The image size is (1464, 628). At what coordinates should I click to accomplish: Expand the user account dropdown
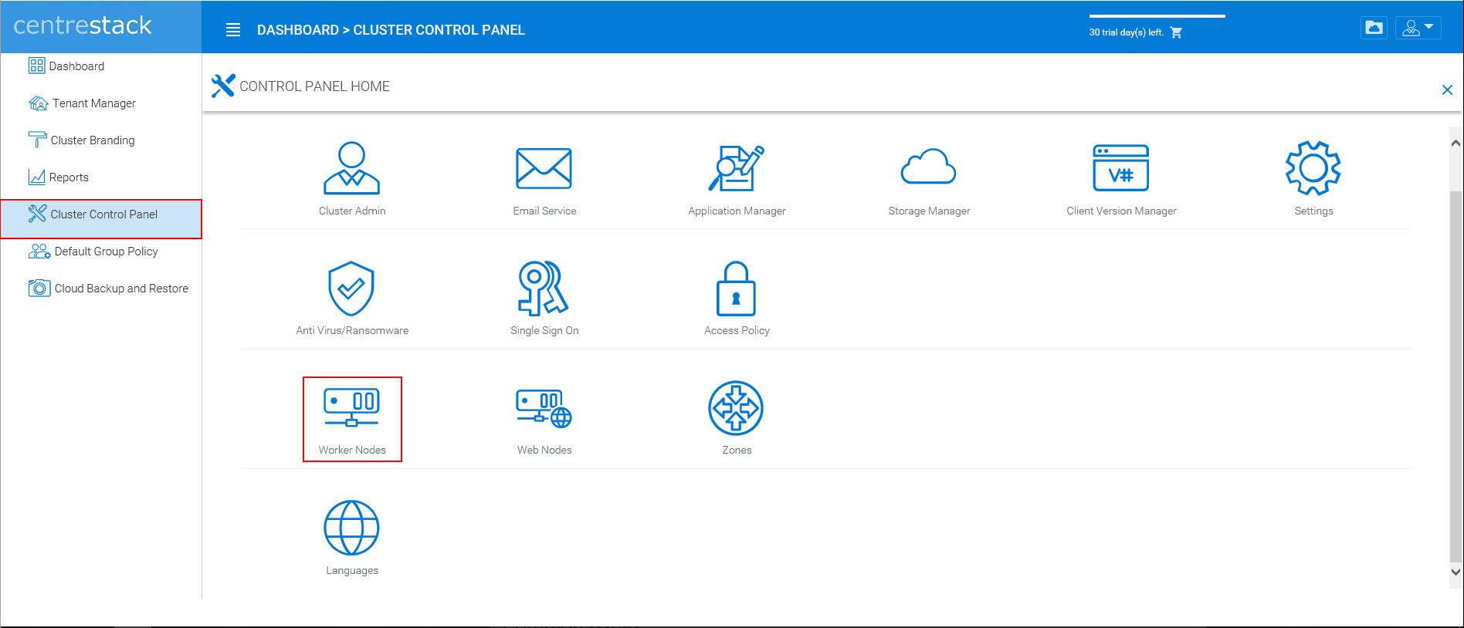1418,28
